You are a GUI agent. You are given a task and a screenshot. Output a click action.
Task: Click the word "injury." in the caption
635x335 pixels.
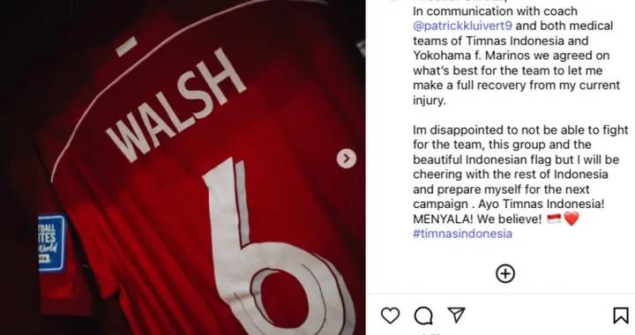pos(430,100)
